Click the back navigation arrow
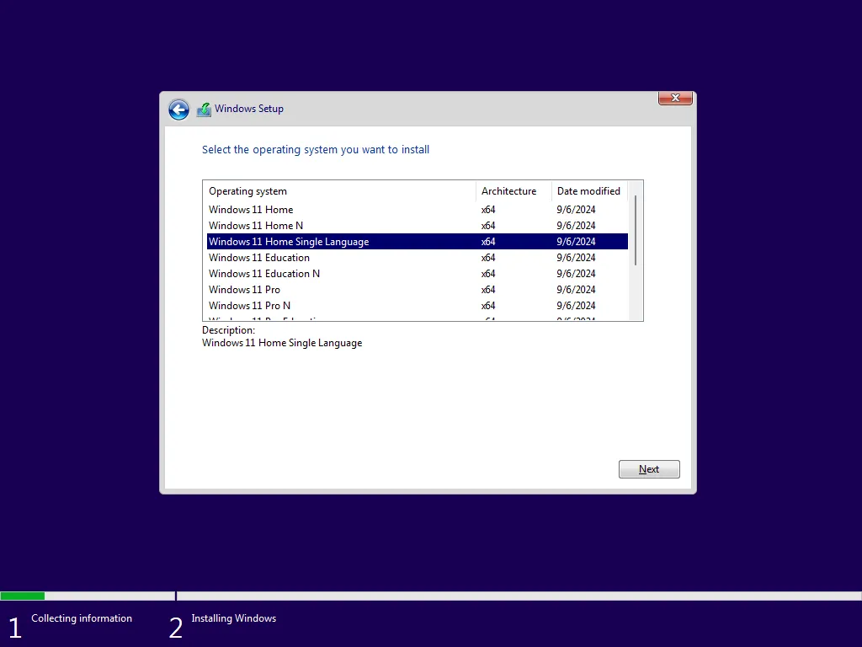Screen dimensions: 862x647 (178, 110)
